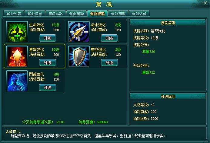
Task: Select the 暴擊強化 flaming blade skill icon
Action: click(17, 56)
